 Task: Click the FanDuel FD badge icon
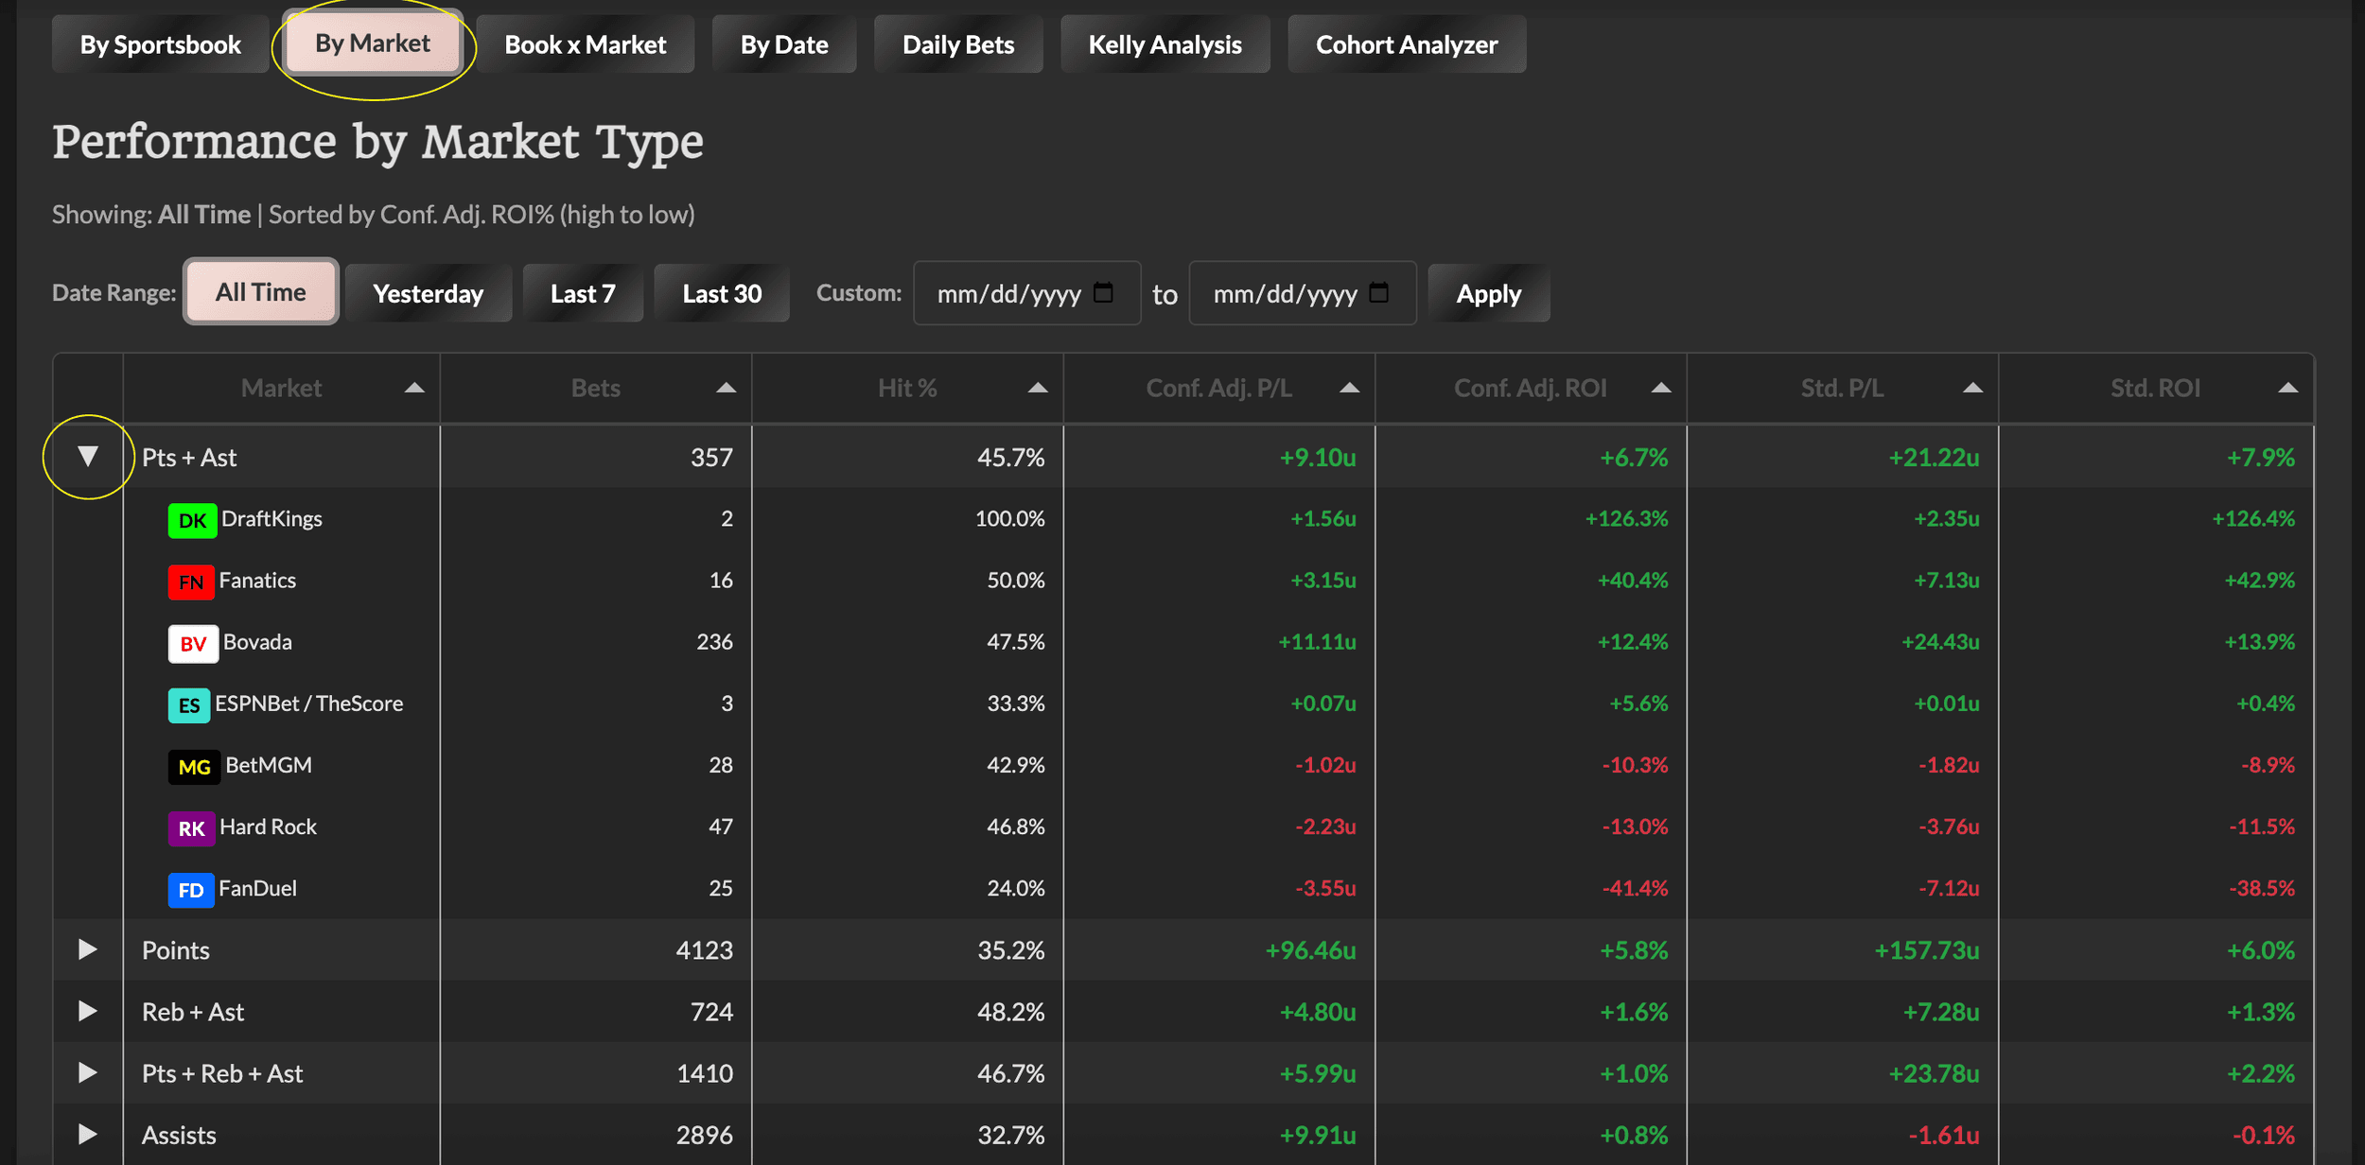point(190,889)
